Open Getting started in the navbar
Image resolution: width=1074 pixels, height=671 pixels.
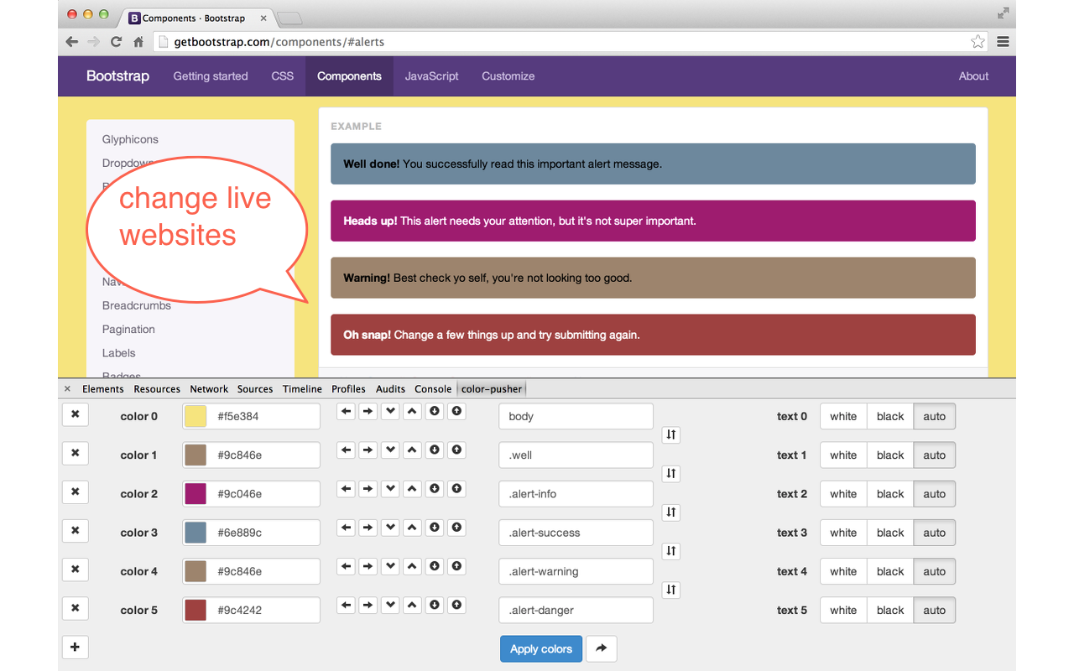pyautogui.click(x=211, y=76)
